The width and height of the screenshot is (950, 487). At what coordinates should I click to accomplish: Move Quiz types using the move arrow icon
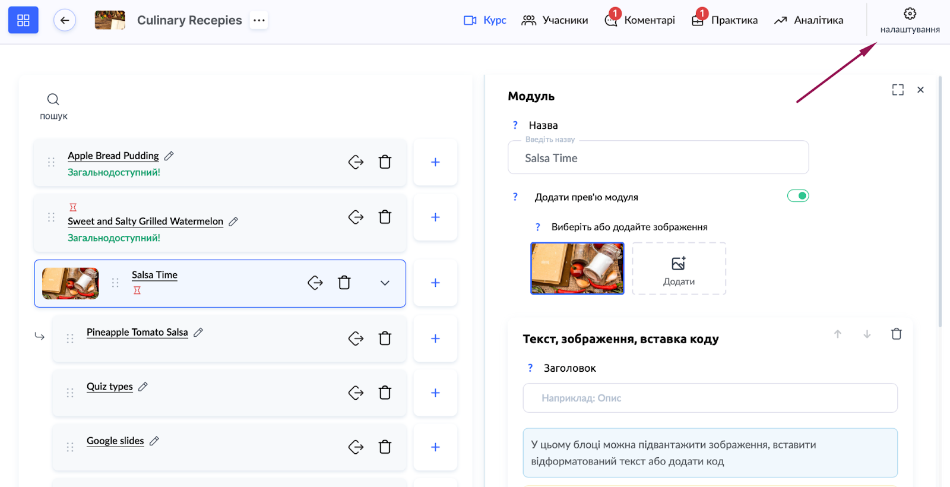pos(356,393)
